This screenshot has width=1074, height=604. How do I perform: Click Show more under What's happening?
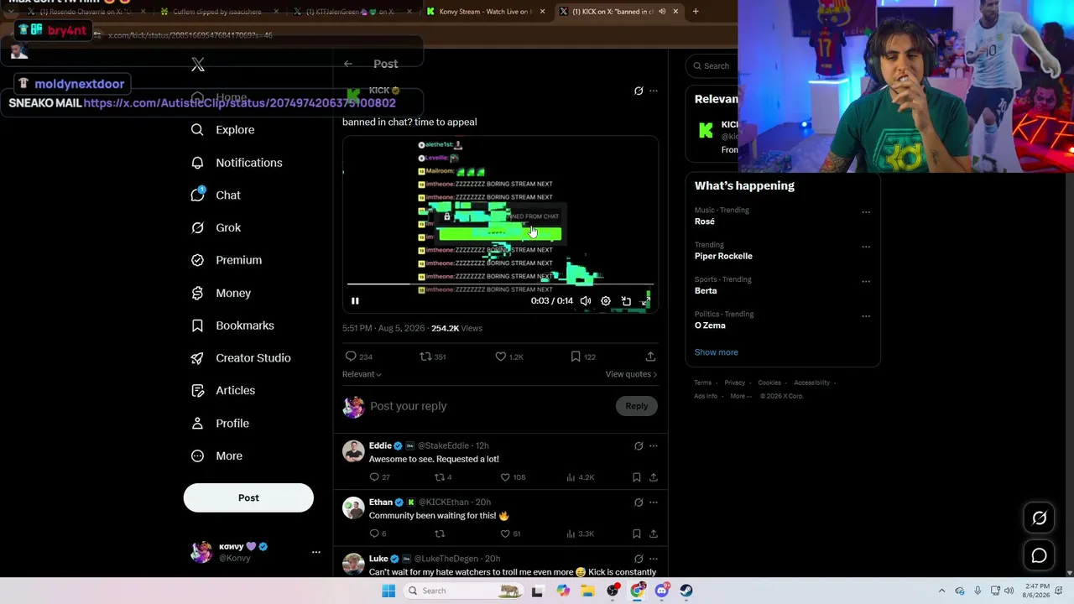717,352
